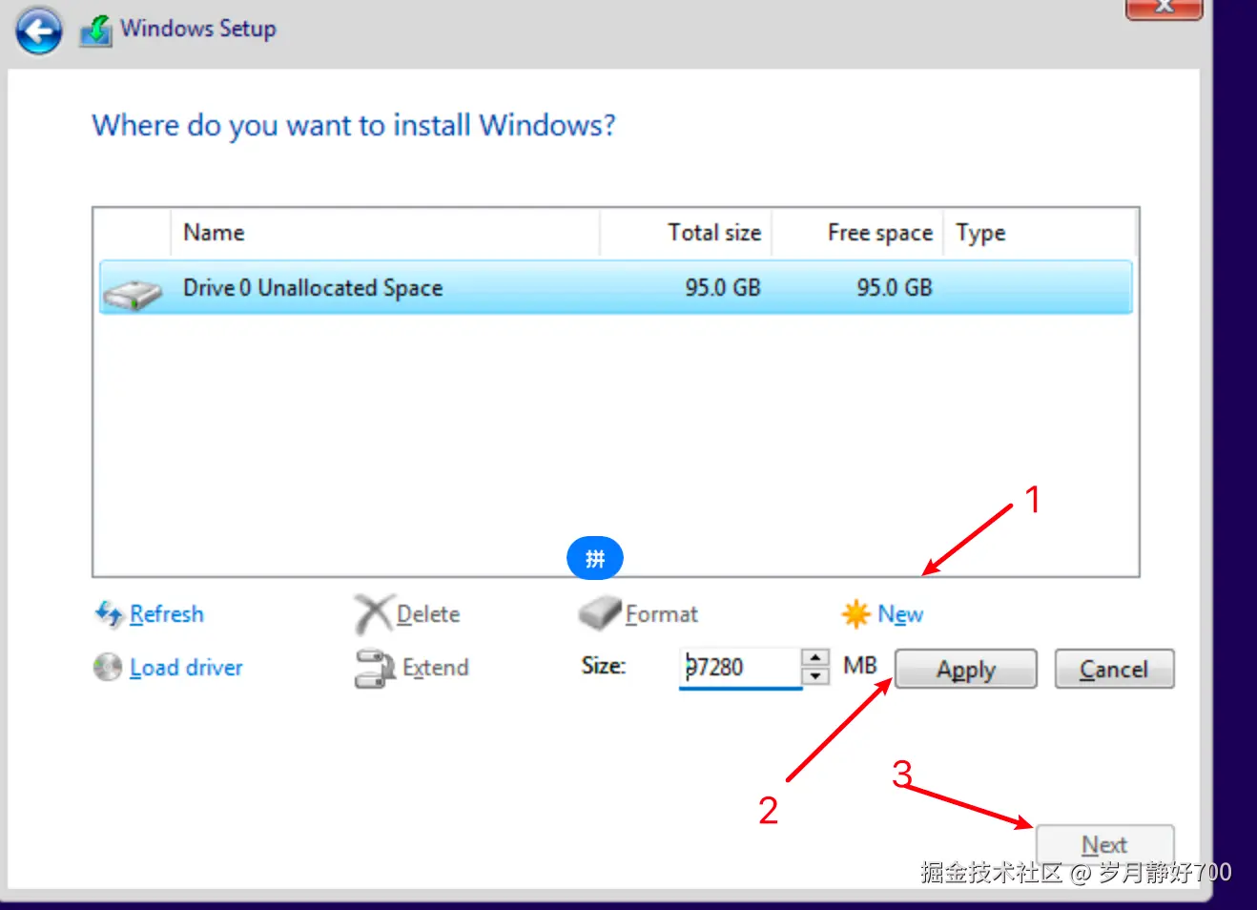This screenshot has width=1257, height=910.
Task: Click into the Size MB field
Action: (740, 667)
